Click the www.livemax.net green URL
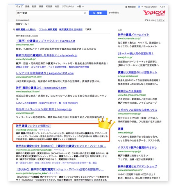This screenshot has height=191, width=177. 25,45
